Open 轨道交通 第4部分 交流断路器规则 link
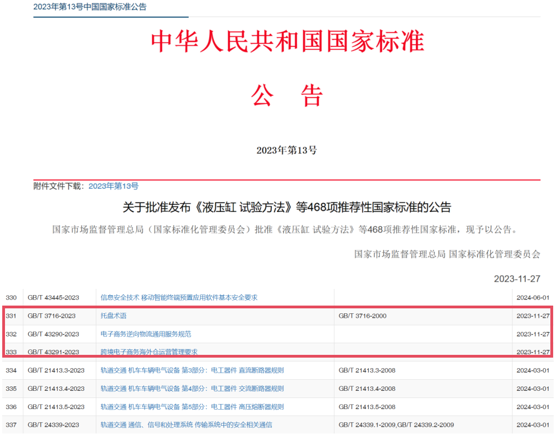Screen dimensions: 557x439 pyautogui.click(x=192, y=388)
